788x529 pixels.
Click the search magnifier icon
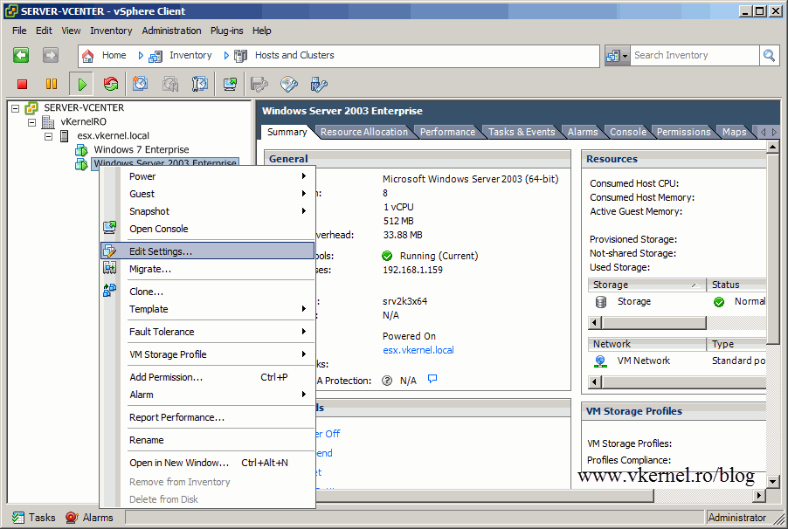pos(769,55)
